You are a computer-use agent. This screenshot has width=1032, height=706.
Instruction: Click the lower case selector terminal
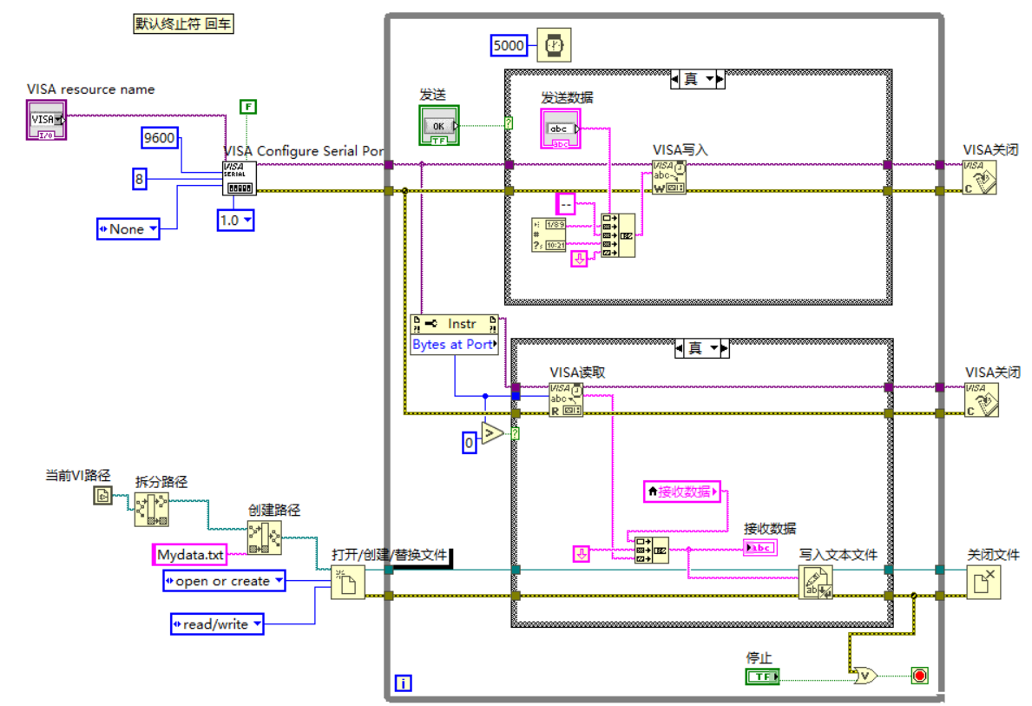pos(516,433)
